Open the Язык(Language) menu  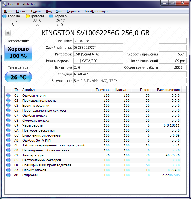click(x=95, y=11)
